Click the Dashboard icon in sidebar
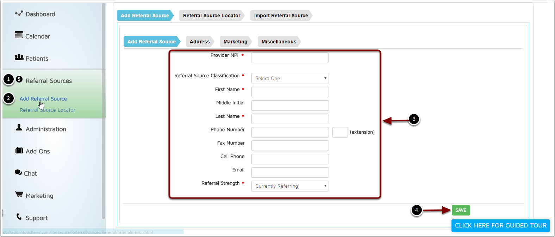555x237 pixels. 19,13
